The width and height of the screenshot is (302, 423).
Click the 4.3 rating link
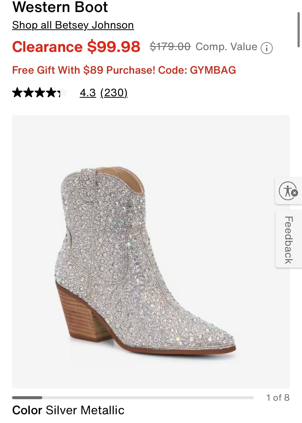(x=88, y=93)
